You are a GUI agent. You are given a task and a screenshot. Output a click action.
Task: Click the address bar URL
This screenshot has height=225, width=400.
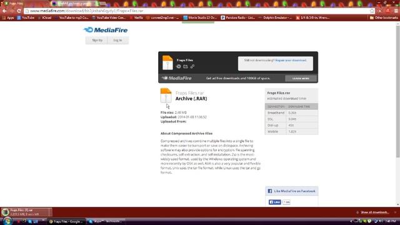[x=87, y=11]
